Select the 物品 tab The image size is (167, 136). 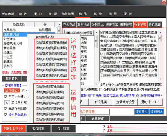(83, 14)
